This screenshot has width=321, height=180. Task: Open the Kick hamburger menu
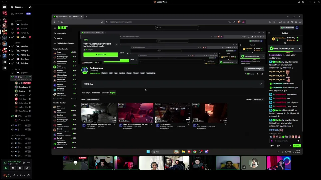coord(55,28)
